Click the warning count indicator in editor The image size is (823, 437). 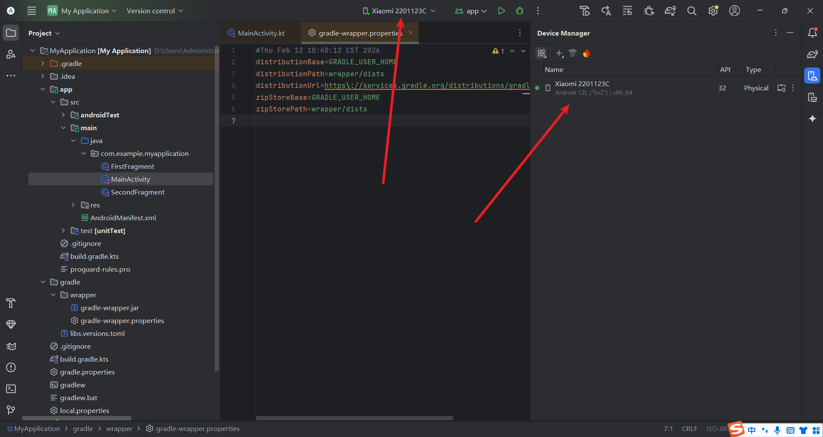[x=498, y=51]
